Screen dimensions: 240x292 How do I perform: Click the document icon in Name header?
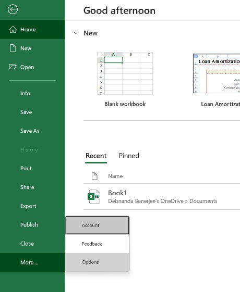pos(94,176)
